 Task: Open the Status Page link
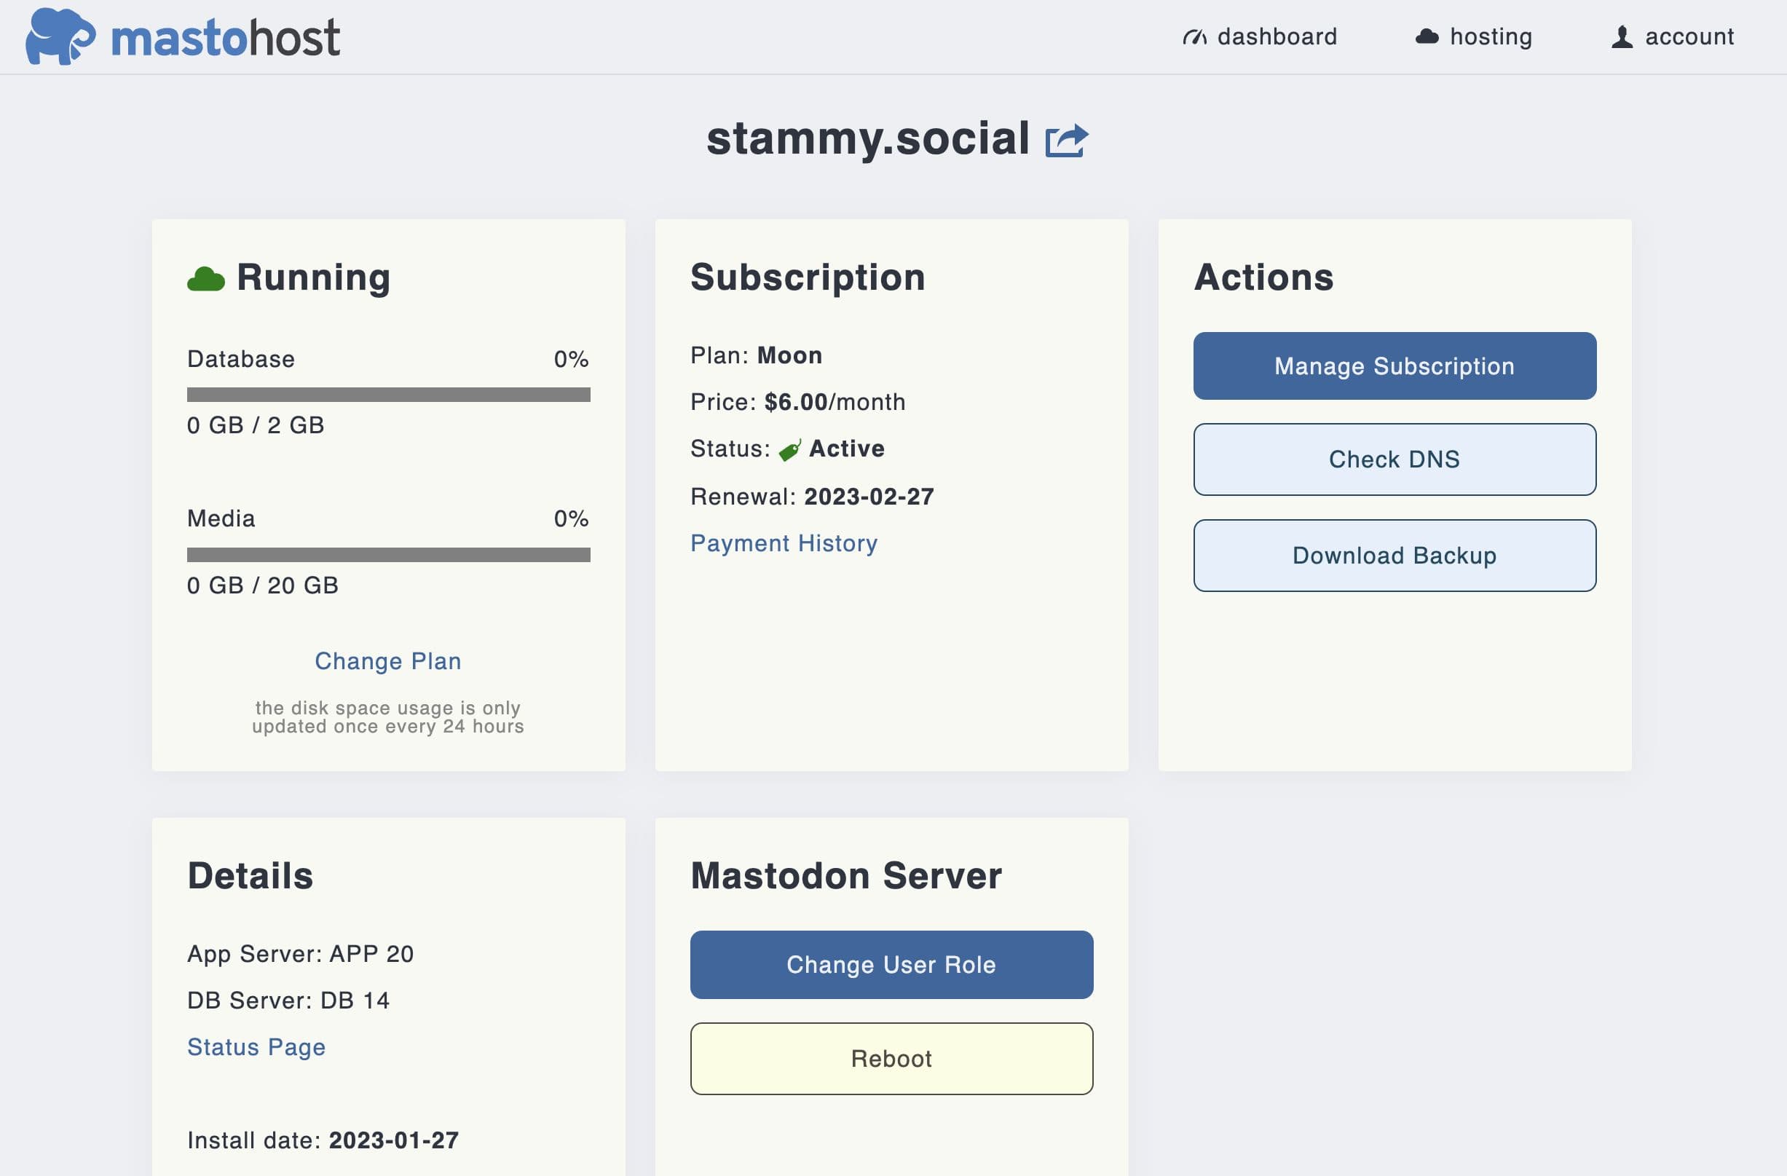(x=256, y=1047)
